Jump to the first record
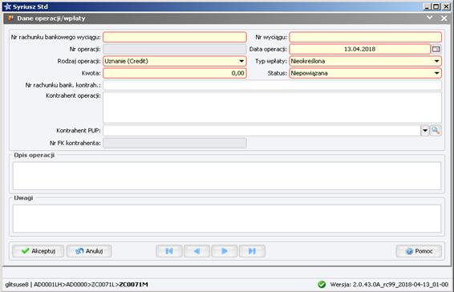Viewport: 454px width, 292px height. 169,251
